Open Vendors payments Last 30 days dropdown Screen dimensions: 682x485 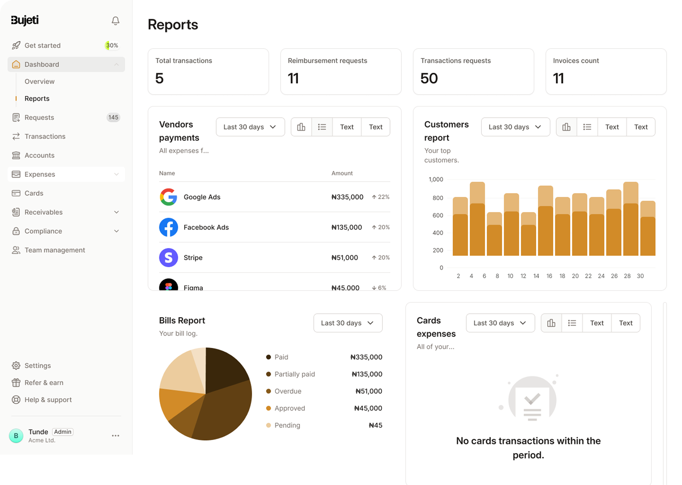pyautogui.click(x=250, y=127)
